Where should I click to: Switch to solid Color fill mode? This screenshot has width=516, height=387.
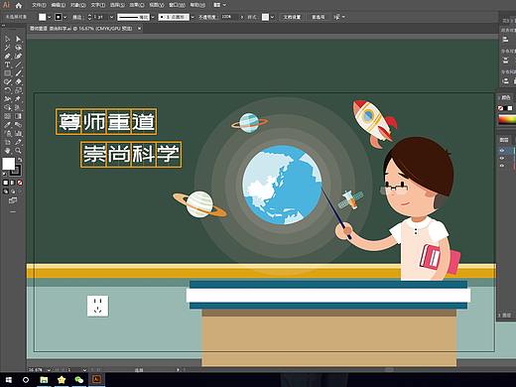6,183
